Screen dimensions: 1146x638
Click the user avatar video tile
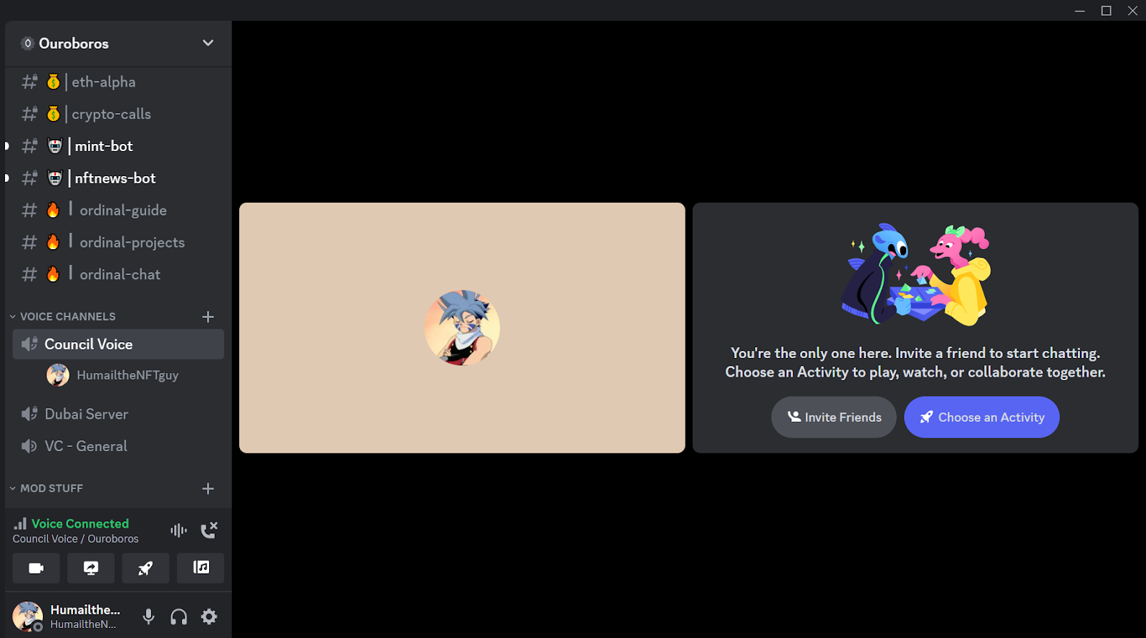click(x=462, y=328)
